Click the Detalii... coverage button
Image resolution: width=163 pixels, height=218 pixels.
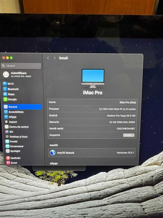[x=129, y=135]
